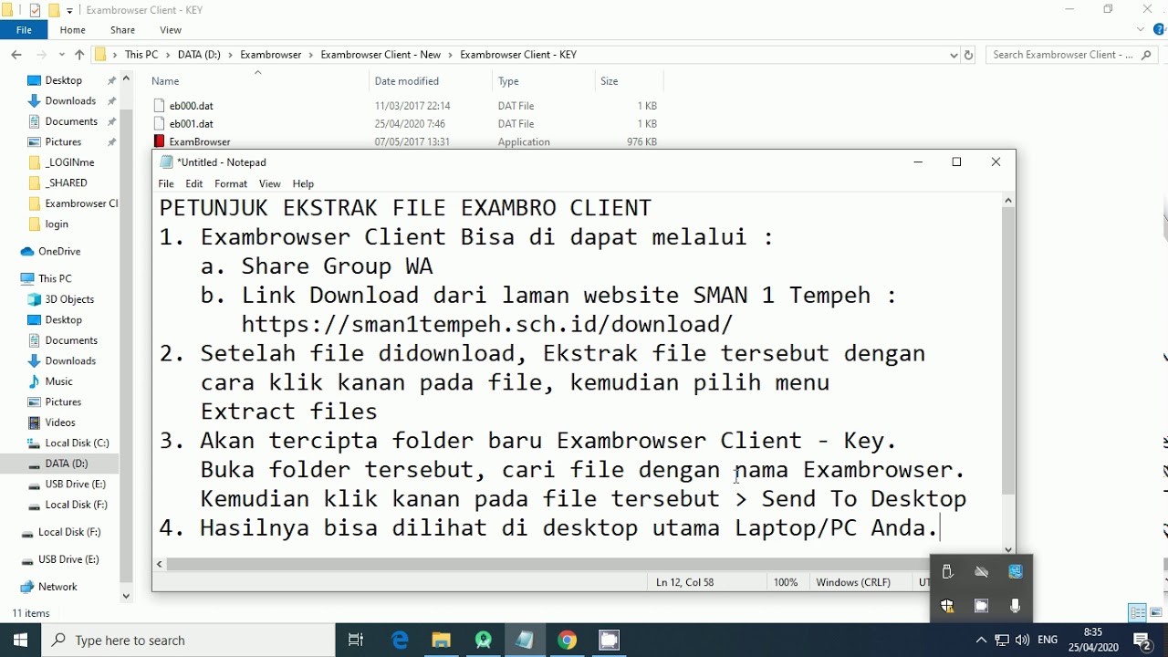Open the network status tray icon
Screen dimensions: 1168x657
1002,641
